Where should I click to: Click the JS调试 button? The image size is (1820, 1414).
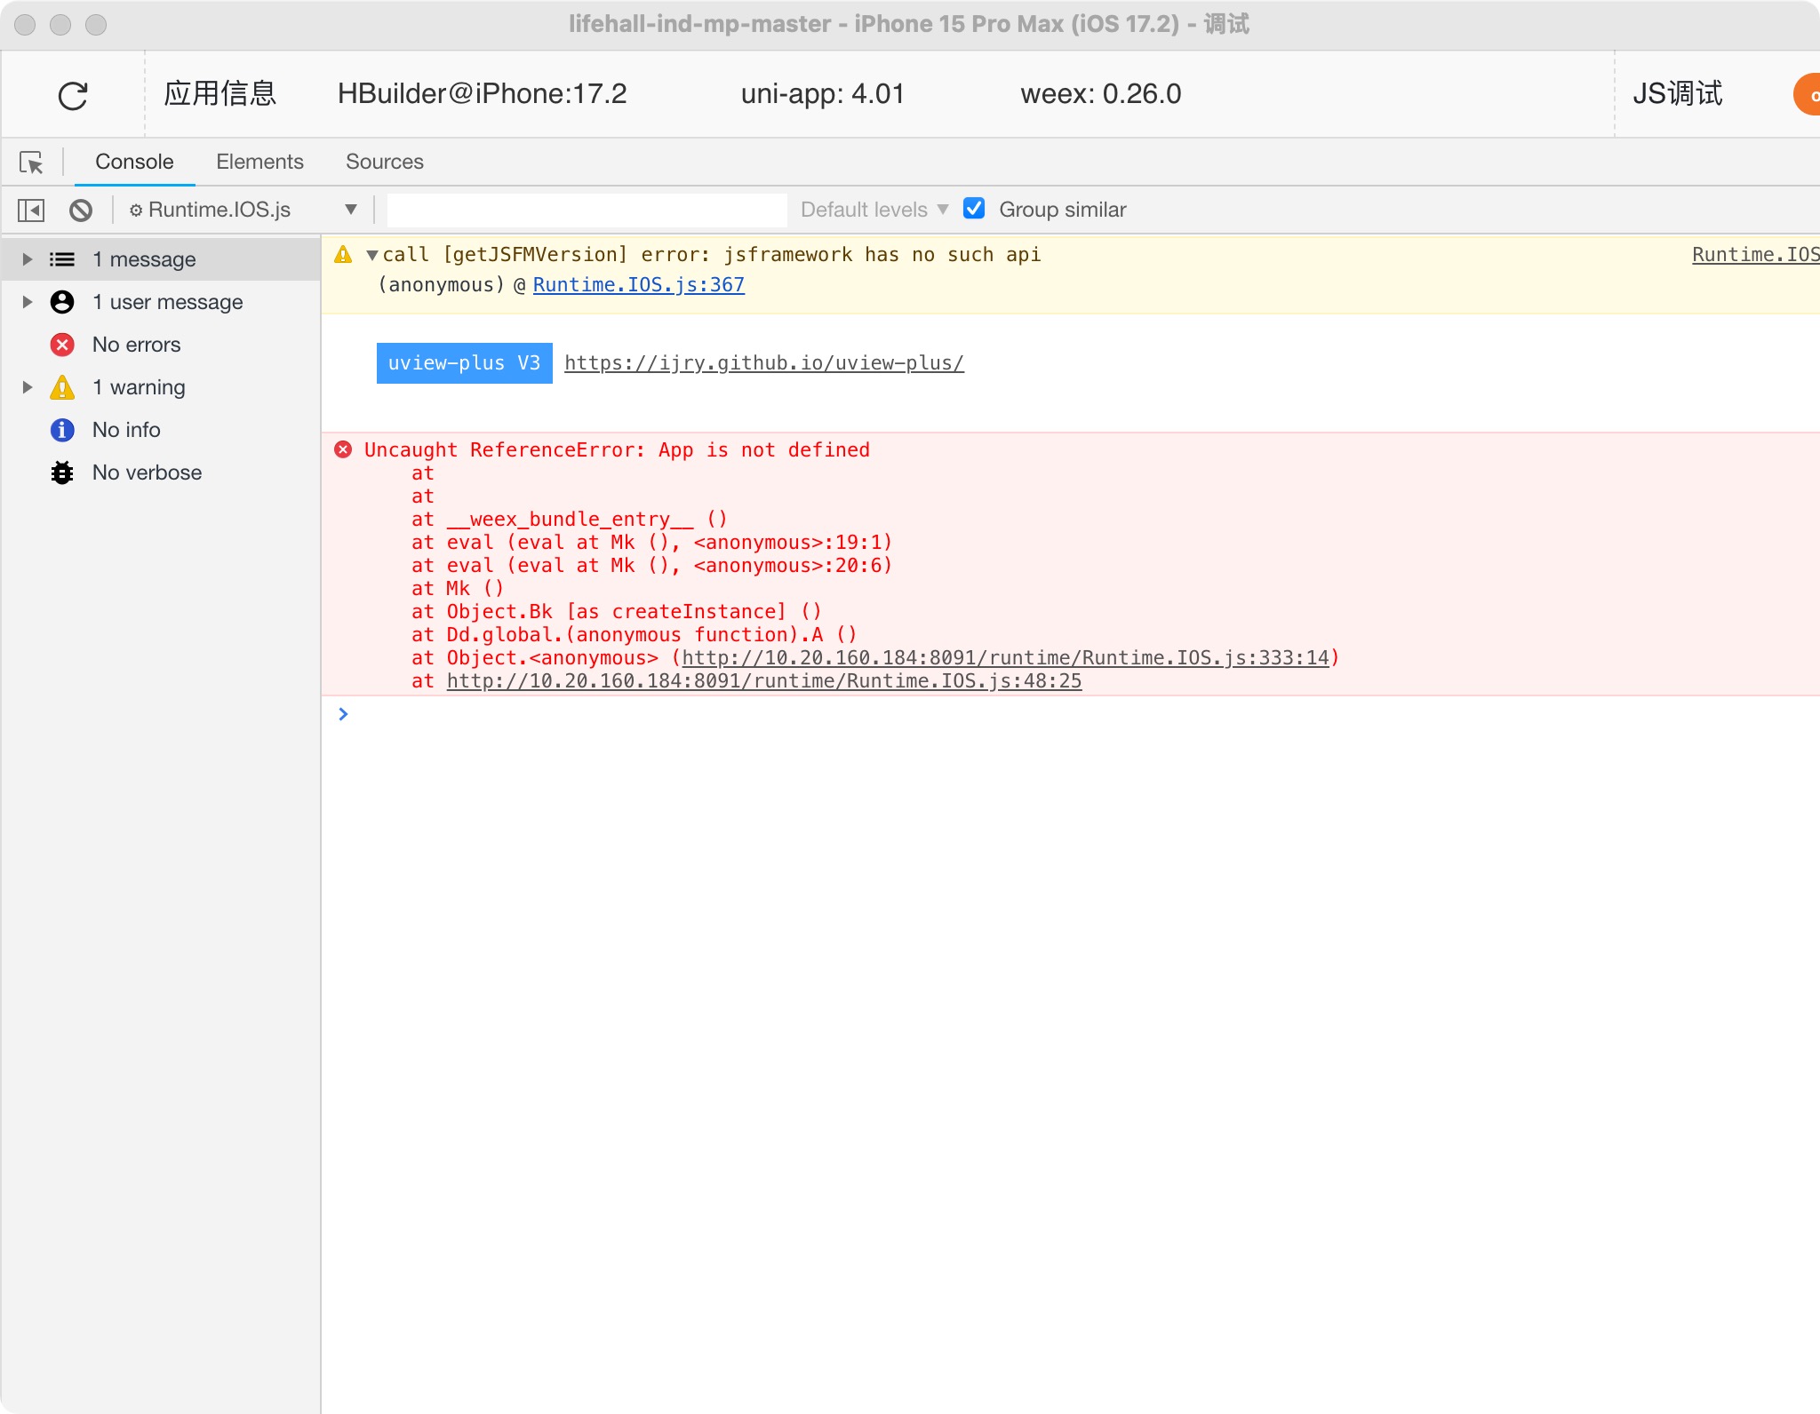tap(1677, 94)
